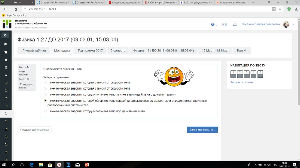
Task: Open 'Тест 4' breadcrumb
Action: [241, 51]
